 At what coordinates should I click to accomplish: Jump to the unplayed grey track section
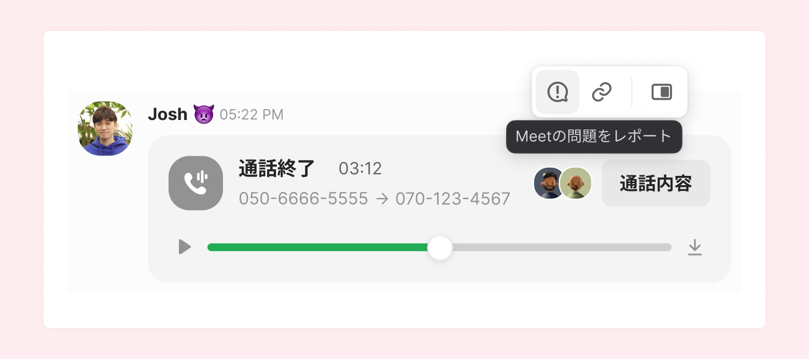[x=562, y=247]
